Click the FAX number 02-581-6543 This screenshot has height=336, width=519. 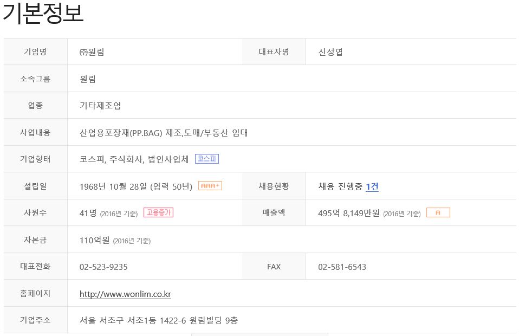coord(342,267)
